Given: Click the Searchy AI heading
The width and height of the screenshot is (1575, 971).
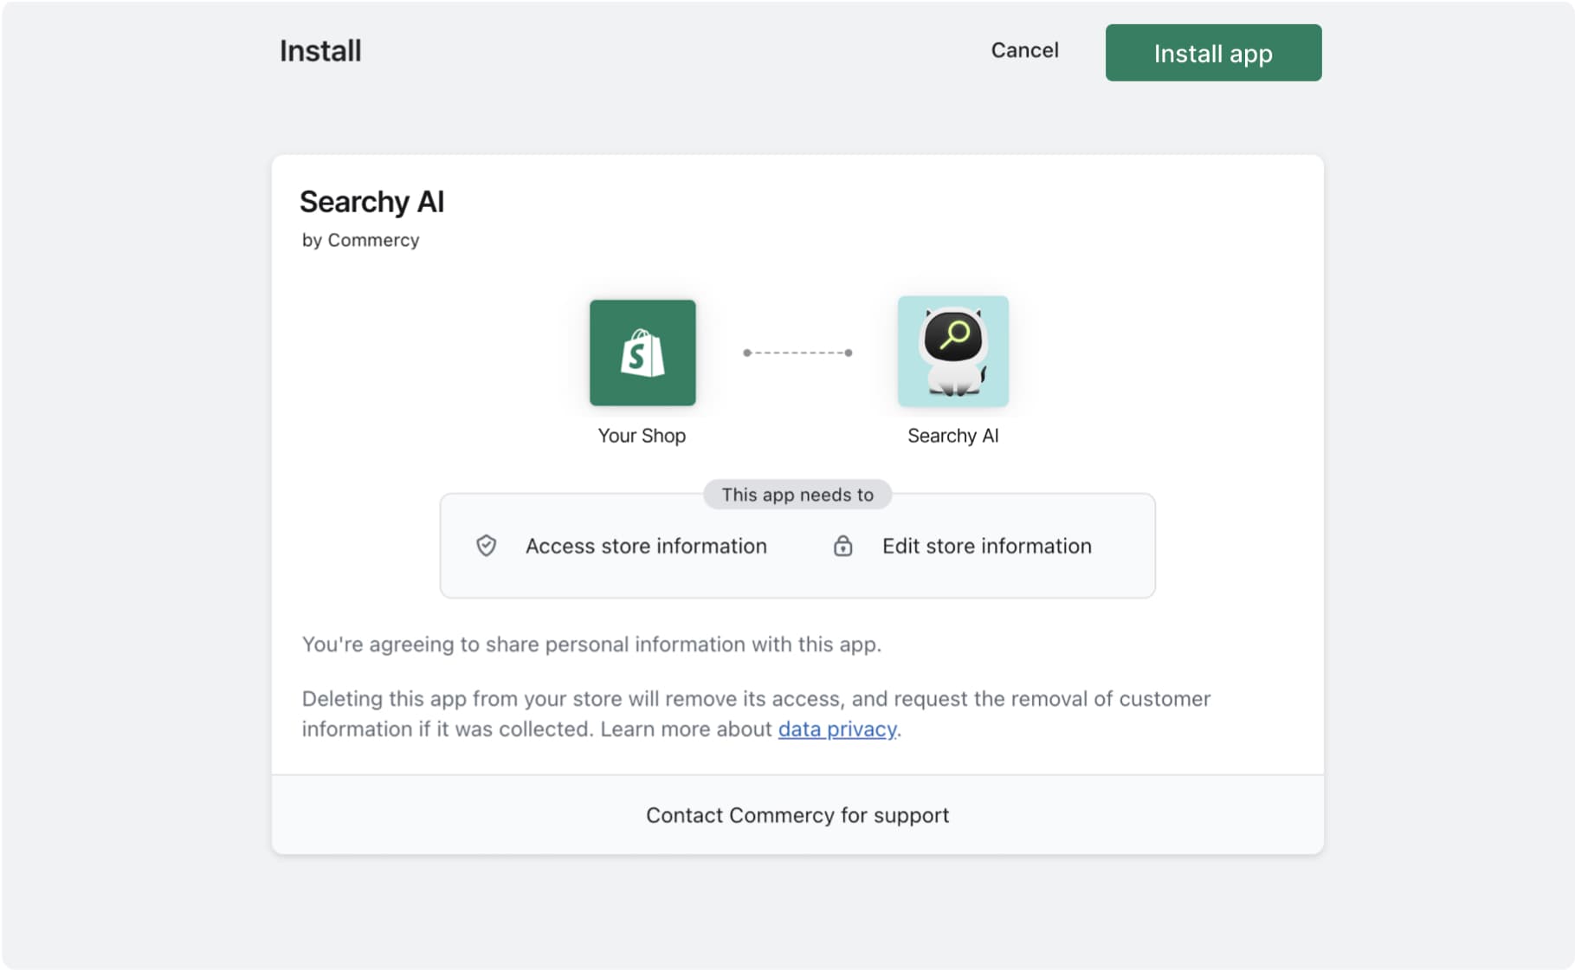Looking at the screenshot, I should 371,202.
